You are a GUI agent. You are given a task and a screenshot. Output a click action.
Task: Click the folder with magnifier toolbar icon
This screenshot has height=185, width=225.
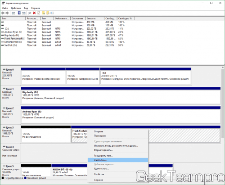(48, 13)
